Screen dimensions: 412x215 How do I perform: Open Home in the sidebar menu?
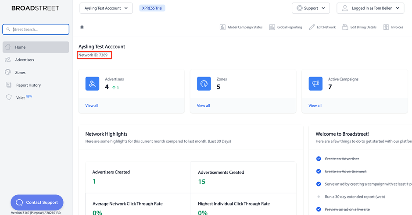coord(36,47)
